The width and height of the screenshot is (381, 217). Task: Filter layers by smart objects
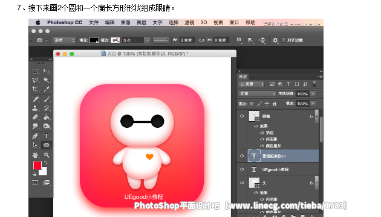click(305, 84)
